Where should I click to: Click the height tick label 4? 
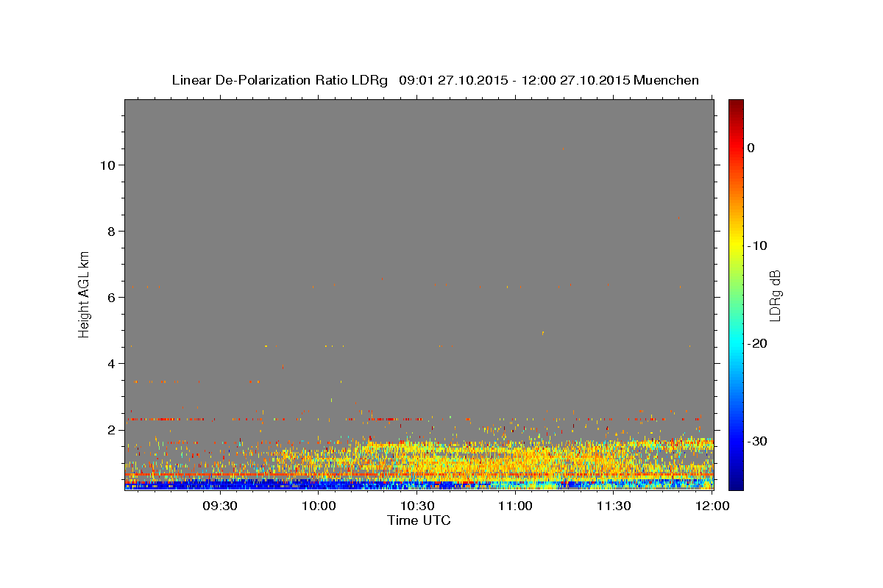pos(110,363)
